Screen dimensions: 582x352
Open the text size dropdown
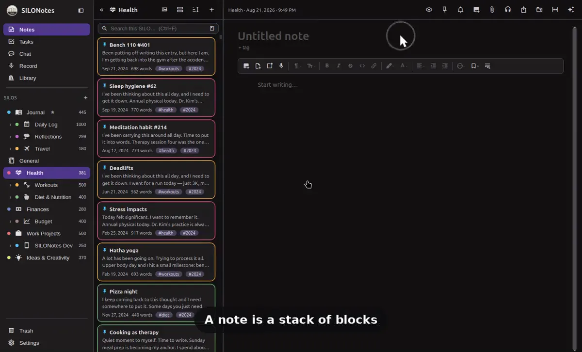tap(311, 66)
